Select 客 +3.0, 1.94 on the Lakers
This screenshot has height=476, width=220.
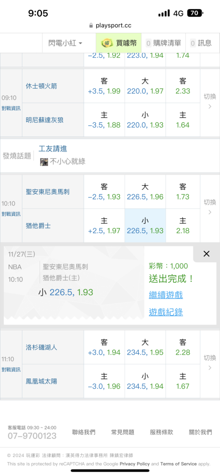104,347
